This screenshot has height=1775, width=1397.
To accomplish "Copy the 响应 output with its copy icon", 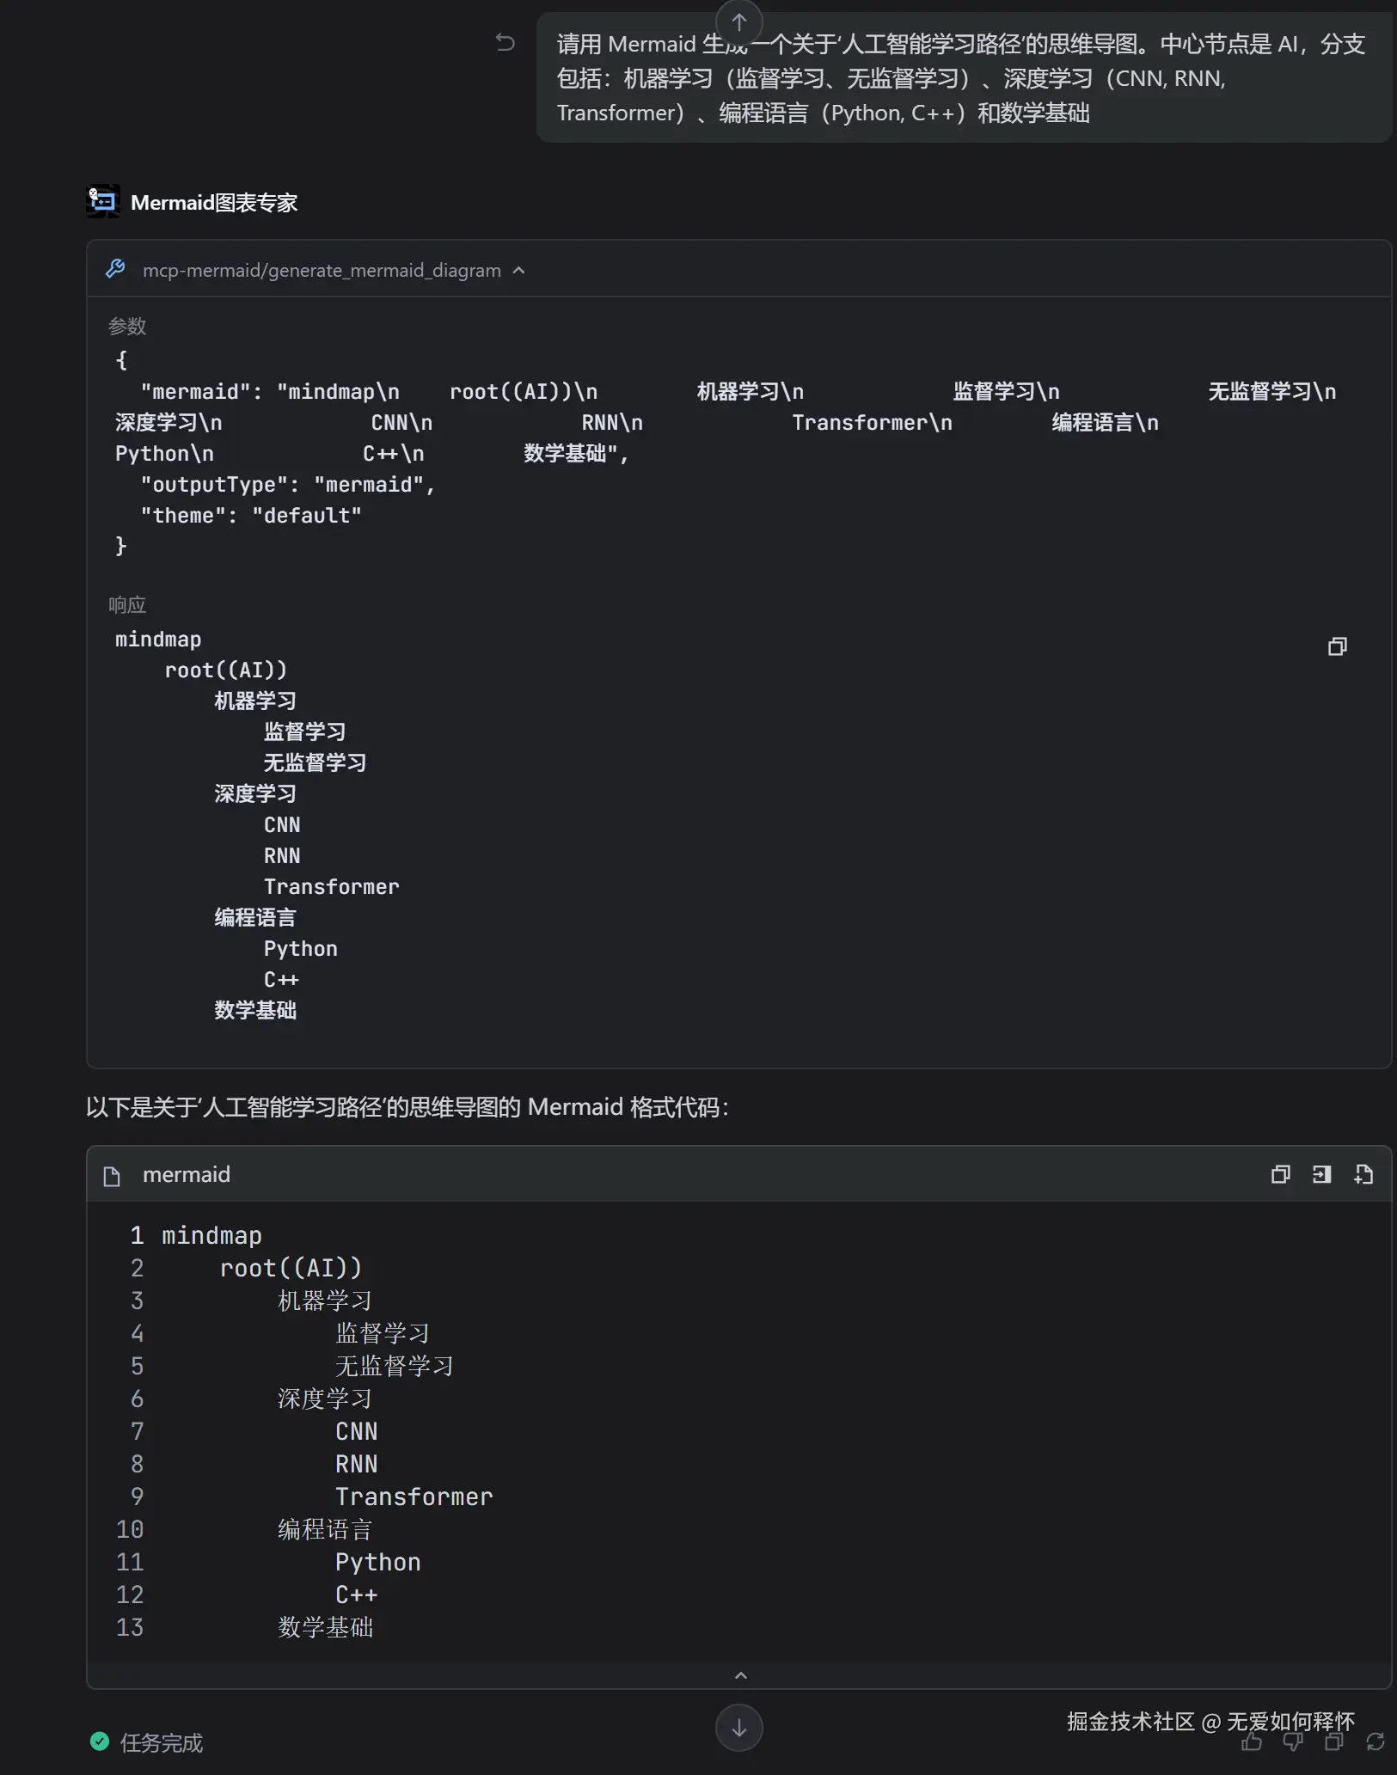I will click(1337, 646).
